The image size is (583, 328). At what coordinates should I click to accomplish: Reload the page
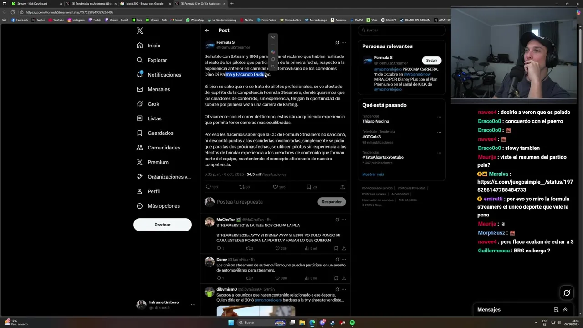pos(13,12)
